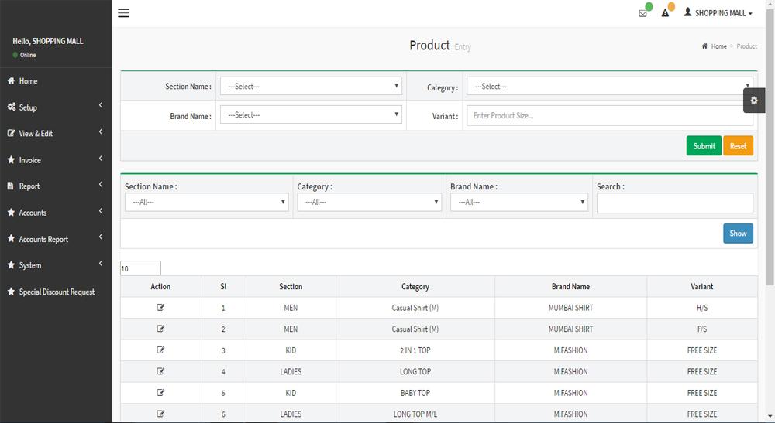775x423 pixels.
Task: Click the Show button
Action: coord(739,234)
